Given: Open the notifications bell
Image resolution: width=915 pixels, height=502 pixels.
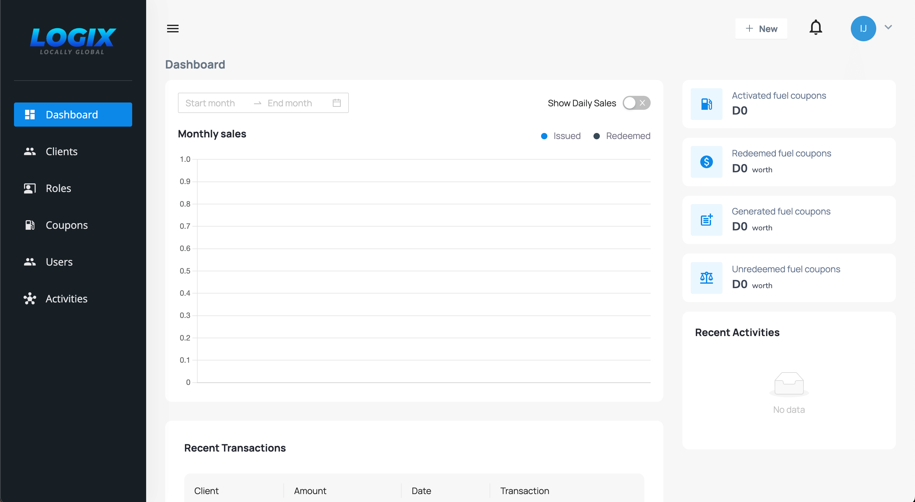Looking at the screenshot, I should 816,28.
